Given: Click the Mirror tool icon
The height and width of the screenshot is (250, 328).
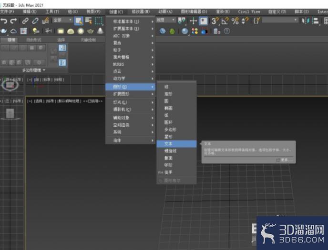Looking at the screenshot, I should pos(306,21).
